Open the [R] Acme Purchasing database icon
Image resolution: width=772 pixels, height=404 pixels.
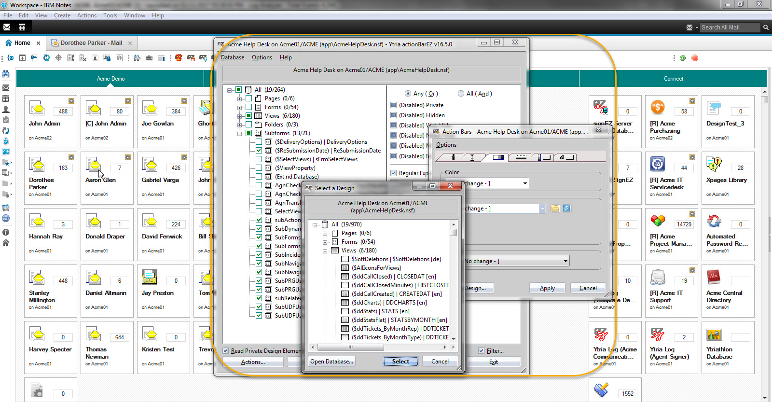click(x=672, y=121)
